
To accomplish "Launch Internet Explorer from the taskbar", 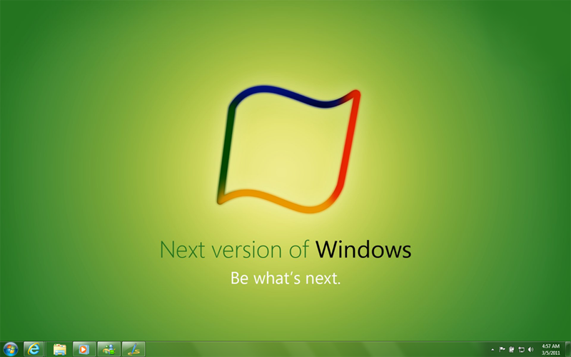I will click(34, 349).
